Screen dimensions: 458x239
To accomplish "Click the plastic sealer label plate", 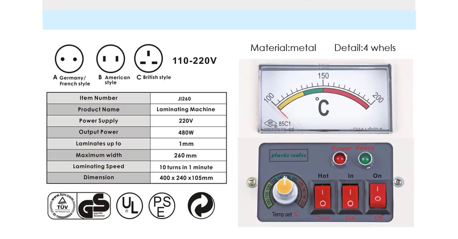I will 289,155.
